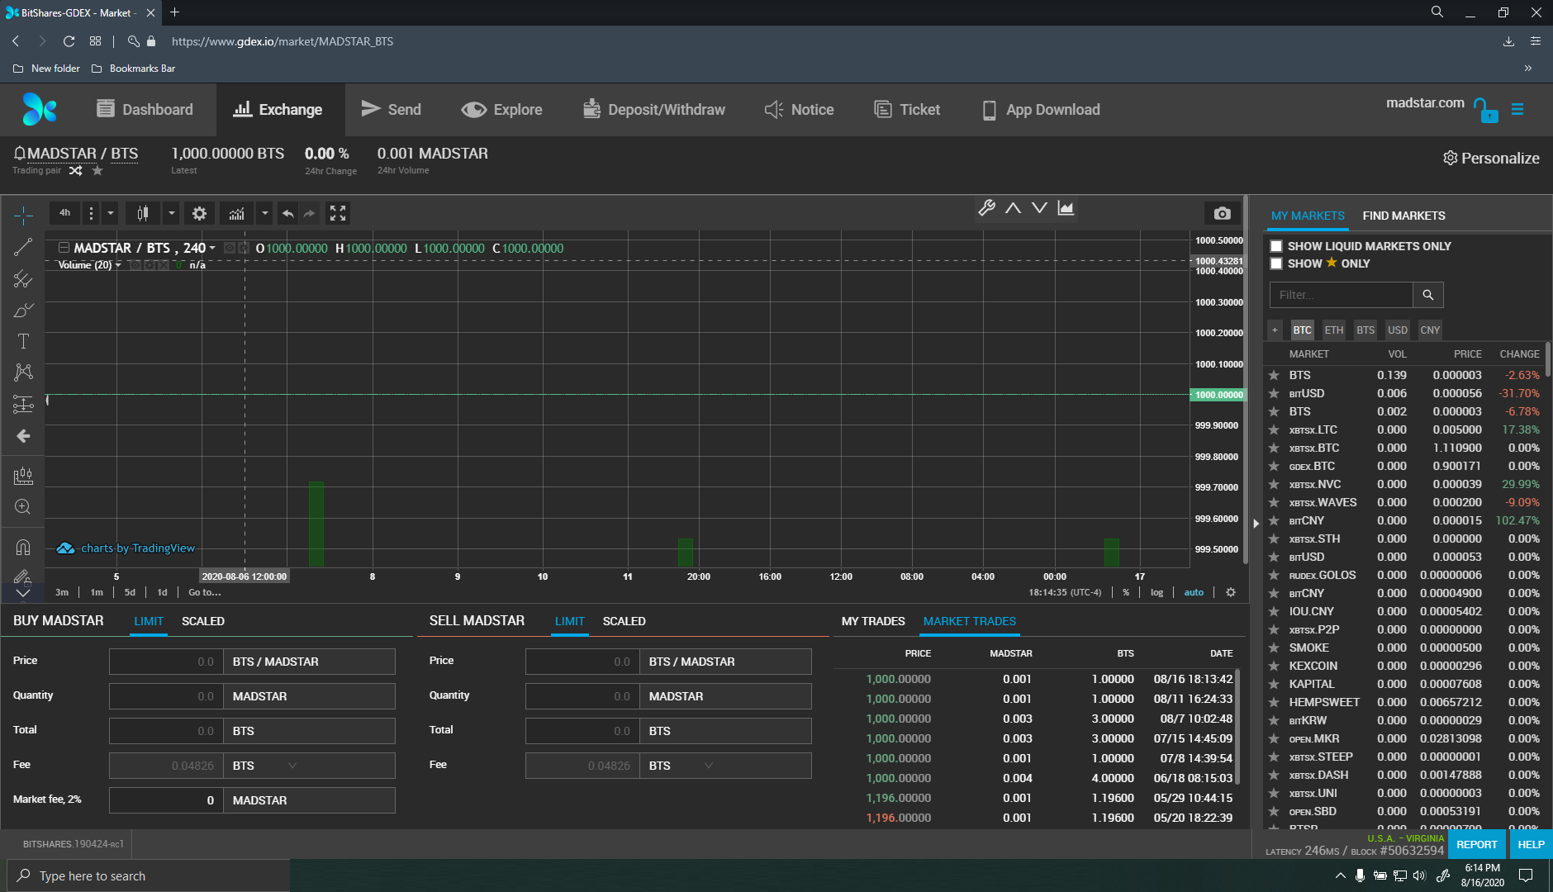Viewport: 1553px width, 892px height.
Task: Select SCALED tab under BUY MADSTAR
Action: point(203,621)
